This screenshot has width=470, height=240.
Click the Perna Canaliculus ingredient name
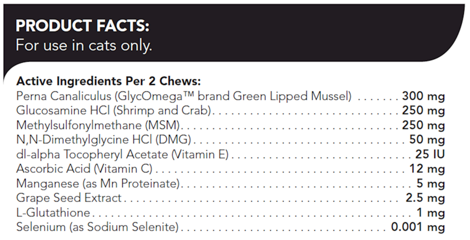click(x=184, y=97)
